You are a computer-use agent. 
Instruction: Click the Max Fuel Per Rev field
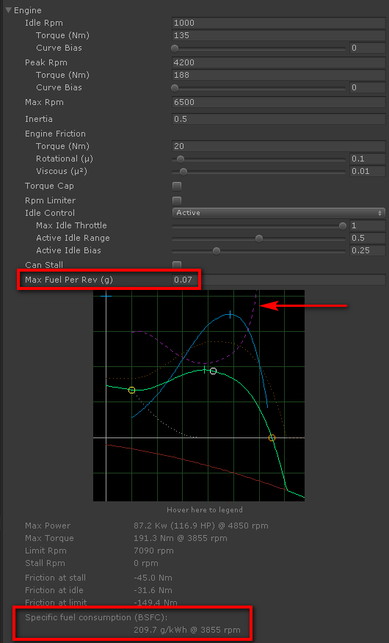pos(278,280)
